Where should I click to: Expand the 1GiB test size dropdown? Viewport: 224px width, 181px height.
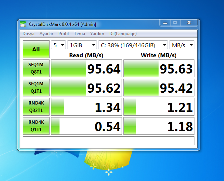coord(82,45)
